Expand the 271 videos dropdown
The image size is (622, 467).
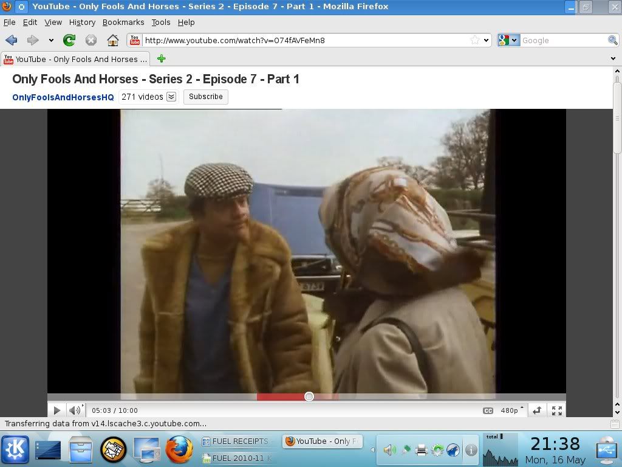coord(171,97)
